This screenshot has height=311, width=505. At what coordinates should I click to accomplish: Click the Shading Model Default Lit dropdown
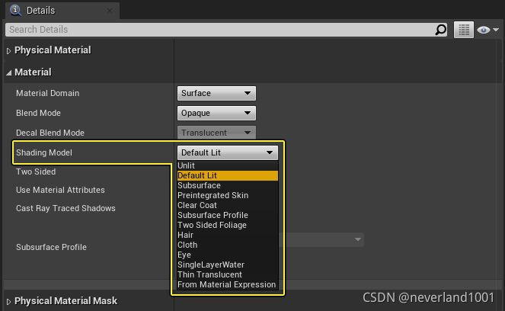click(x=228, y=152)
